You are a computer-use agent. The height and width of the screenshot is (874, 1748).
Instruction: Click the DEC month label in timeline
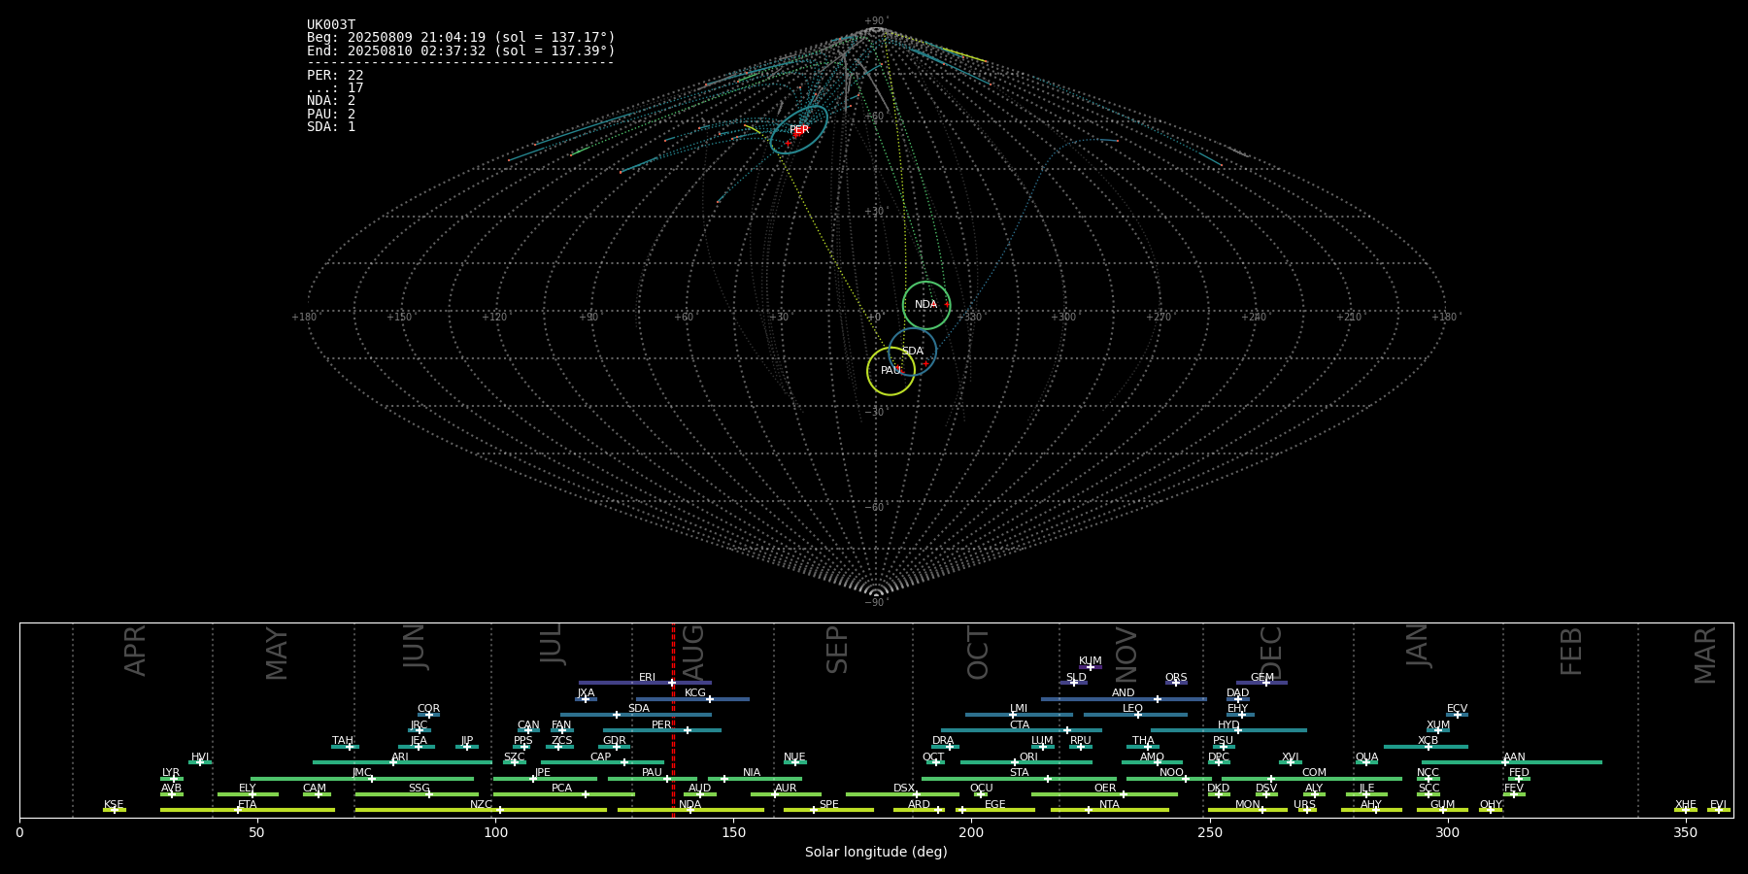point(1270,653)
